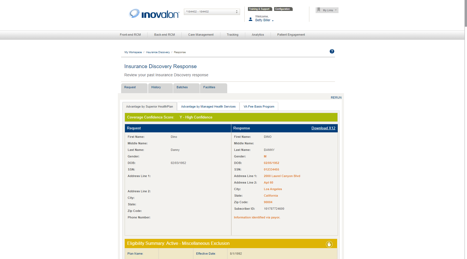Open the Configuration button
This screenshot has width=467, height=259.
point(283,9)
